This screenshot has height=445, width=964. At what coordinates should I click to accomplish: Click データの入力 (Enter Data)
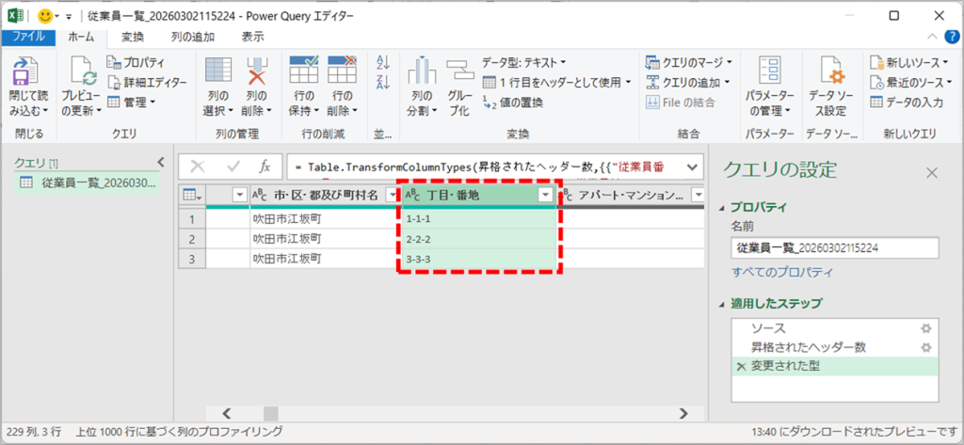point(907,102)
